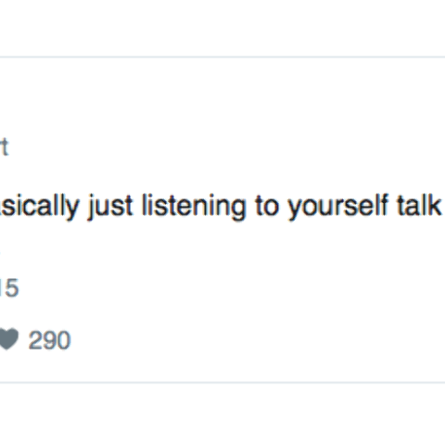Click the word "to" in the tweet text
Screen dimensions: 445x445
267,206
